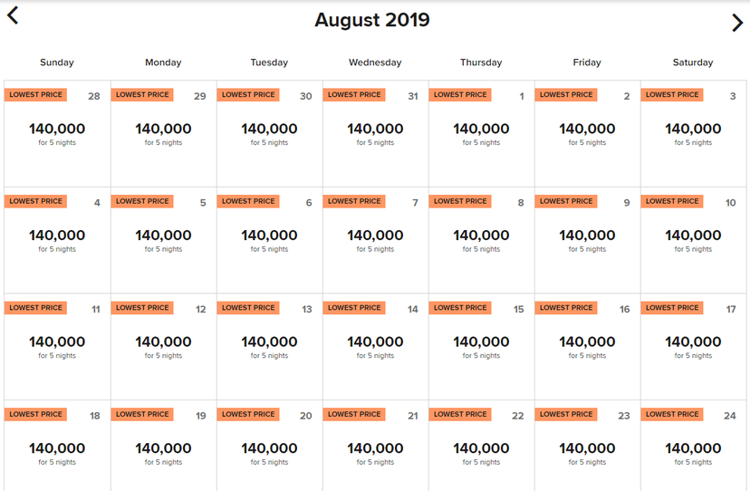Click the 140,000 price on August 5

tap(163, 236)
